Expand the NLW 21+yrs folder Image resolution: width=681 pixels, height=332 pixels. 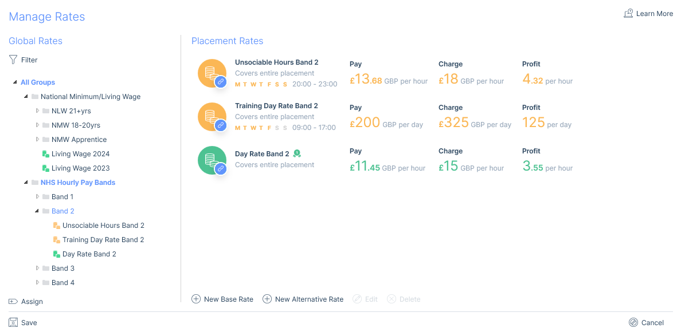pyautogui.click(x=38, y=111)
